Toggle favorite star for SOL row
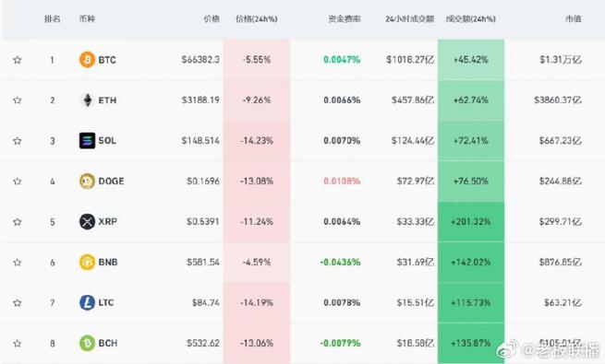 17,141
